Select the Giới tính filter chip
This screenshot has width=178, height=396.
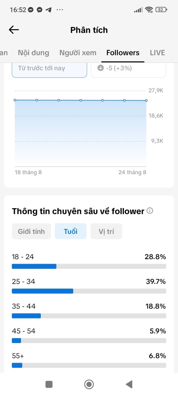pyautogui.click(x=31, y=231)
